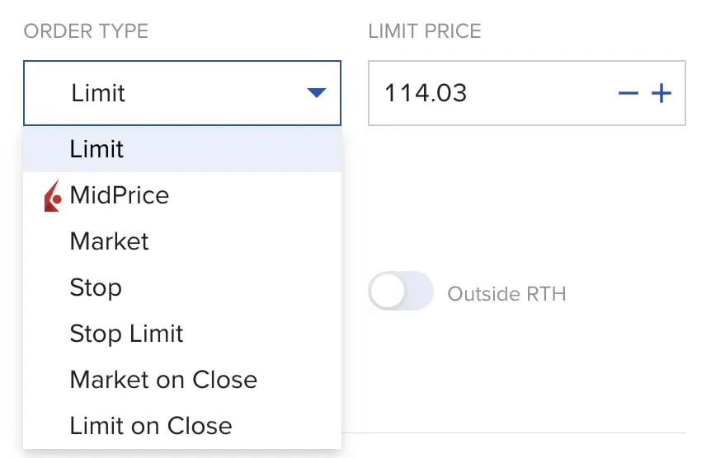Viewport: 711px width, 458px height.
Task: Choose the highlighted Limit option in the list
Action: tap(97, 149)
